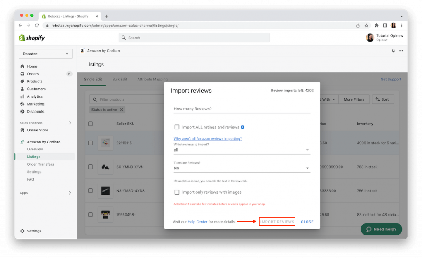Open new browser tab with plus
Image resolution: width=422 pixels, height=258 pixels.
pos(107,16)
